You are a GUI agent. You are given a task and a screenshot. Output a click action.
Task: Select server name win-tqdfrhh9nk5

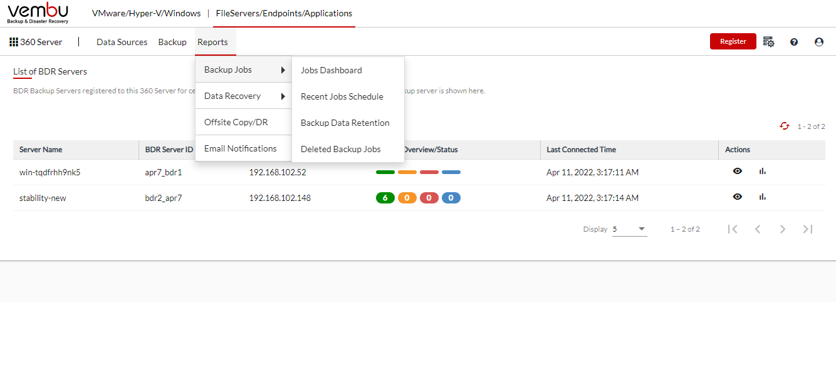(x=50, y=172)
